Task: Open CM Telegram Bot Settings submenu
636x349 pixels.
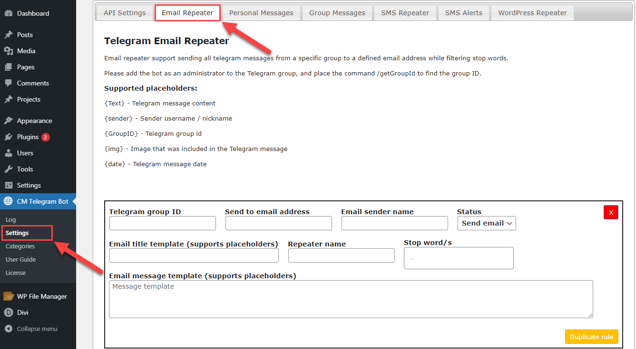Action: point(17,233)
